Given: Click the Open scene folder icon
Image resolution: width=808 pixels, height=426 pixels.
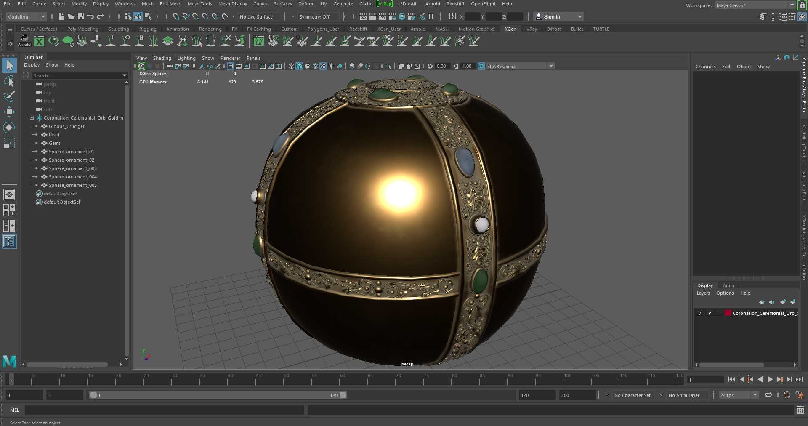Looking at the screenshot, I should pos(71,17).
